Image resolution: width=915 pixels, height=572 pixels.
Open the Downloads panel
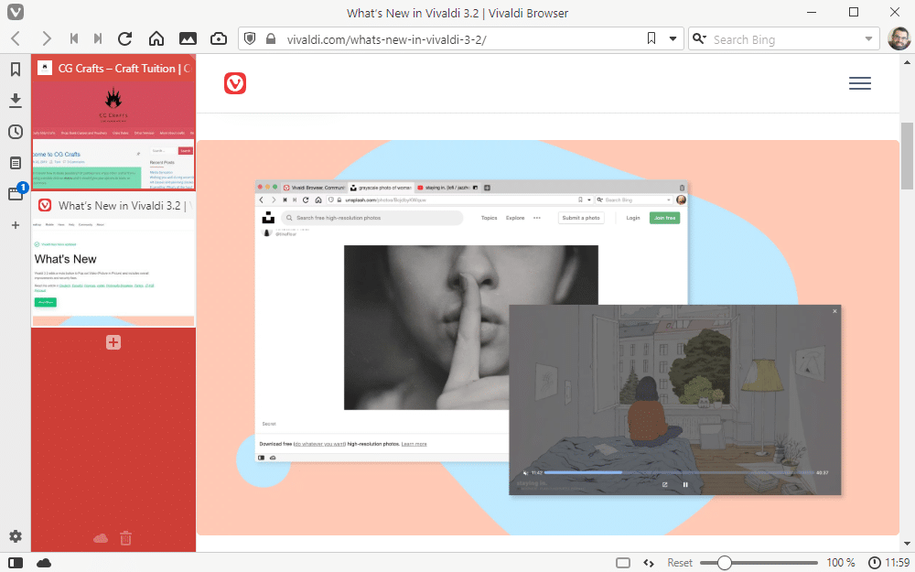click(16, 101)
